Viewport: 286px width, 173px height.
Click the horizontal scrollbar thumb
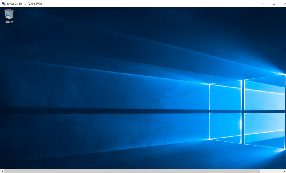pos(131,170)
